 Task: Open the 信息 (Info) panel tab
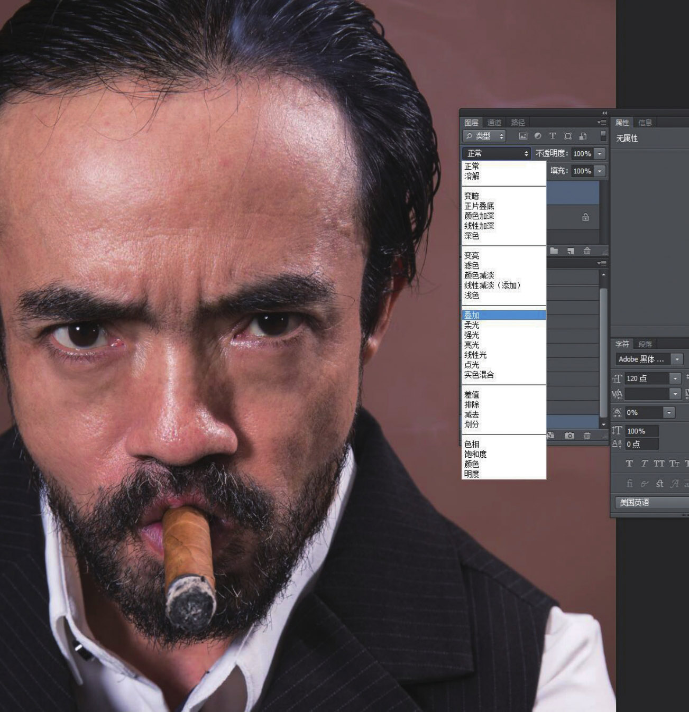645,123
